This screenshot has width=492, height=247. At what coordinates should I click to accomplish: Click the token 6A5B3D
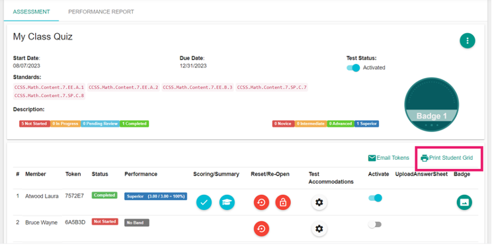click(75, 223)
